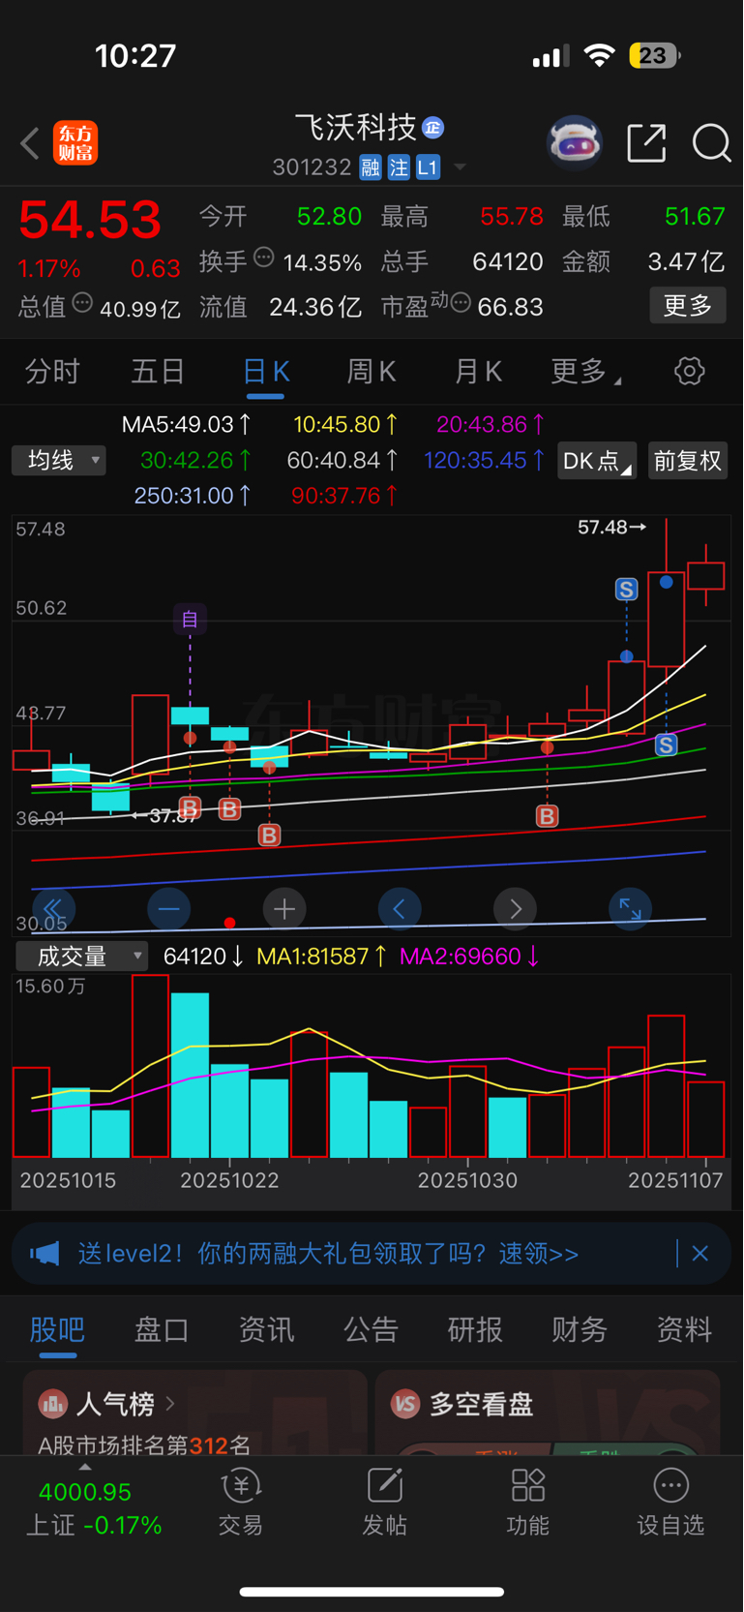Tap the 飞沃科技 stock title
This screenshot has height=1612, width=744.
355,127
